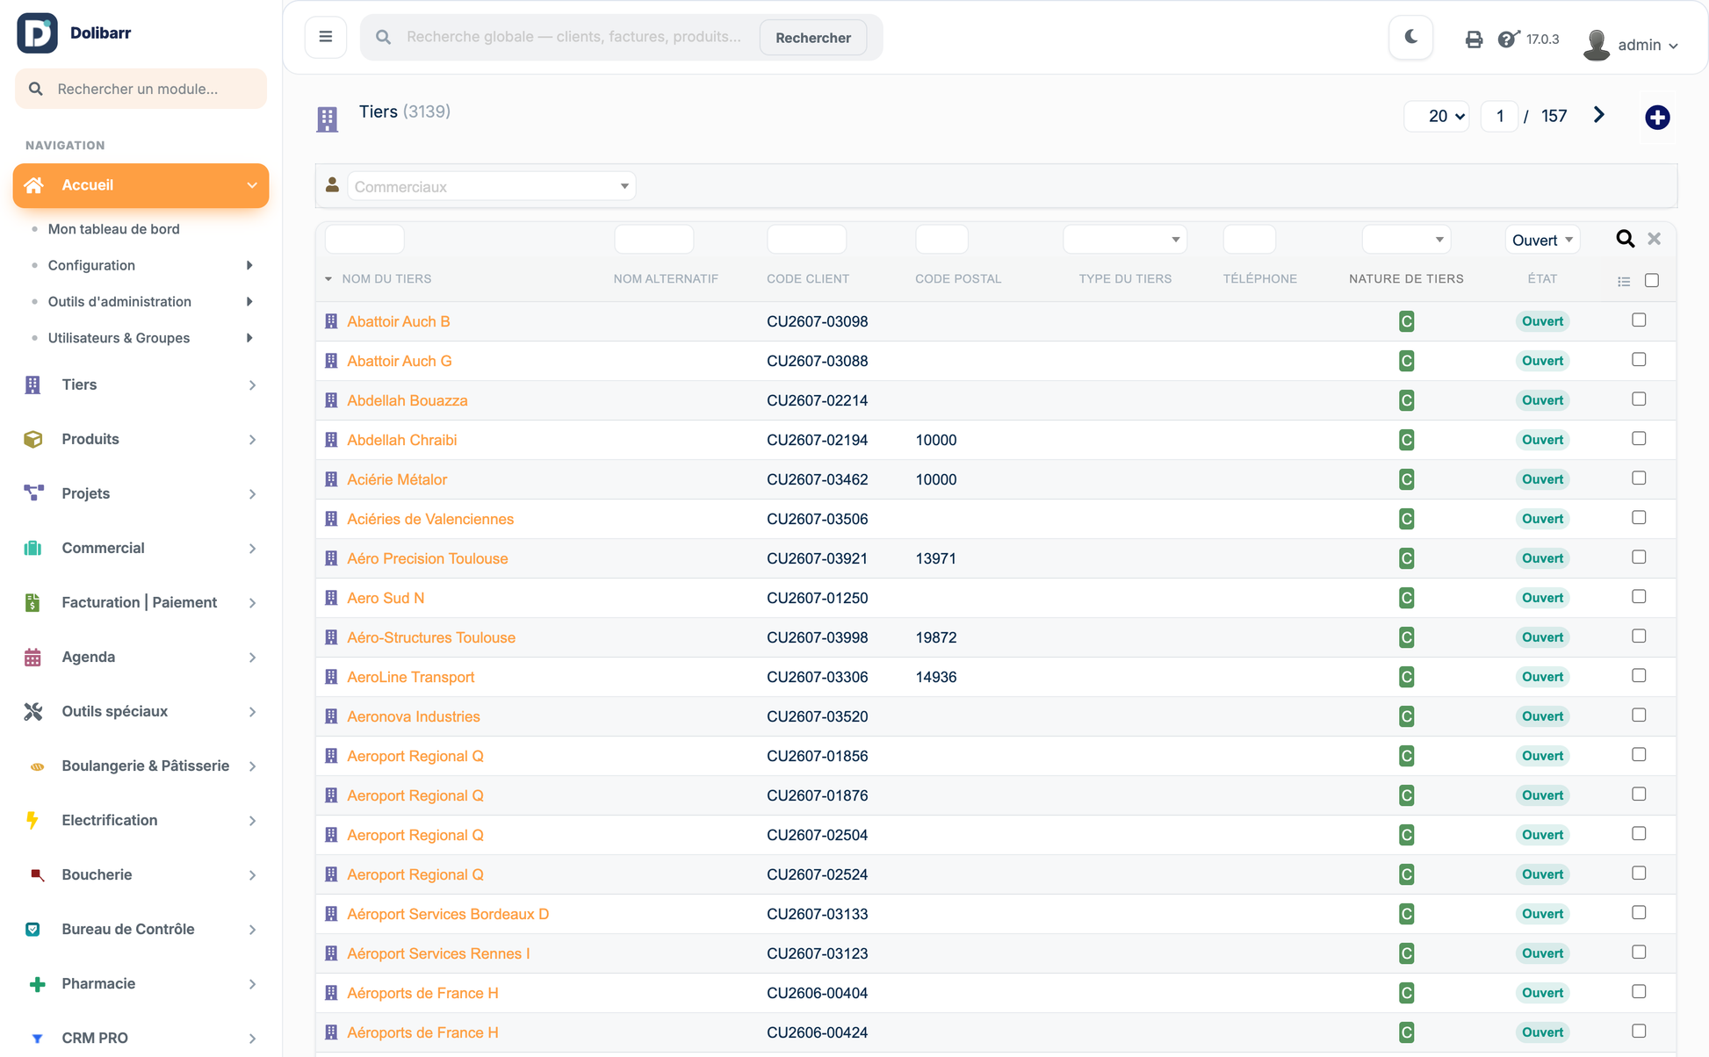
Task: Click the Tiers building title icon
Action: point(328,119)
